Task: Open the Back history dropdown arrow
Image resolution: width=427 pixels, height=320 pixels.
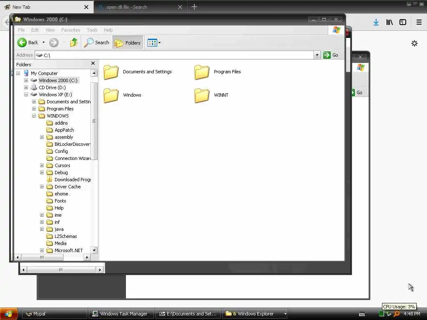Action: [x=43, y=42]
